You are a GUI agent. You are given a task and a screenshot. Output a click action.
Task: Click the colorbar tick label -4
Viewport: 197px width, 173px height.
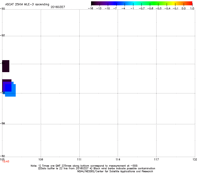[124, 9]
